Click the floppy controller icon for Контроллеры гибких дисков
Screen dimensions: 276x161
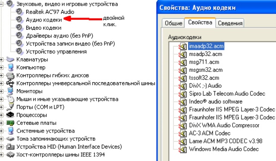point(10,76)
